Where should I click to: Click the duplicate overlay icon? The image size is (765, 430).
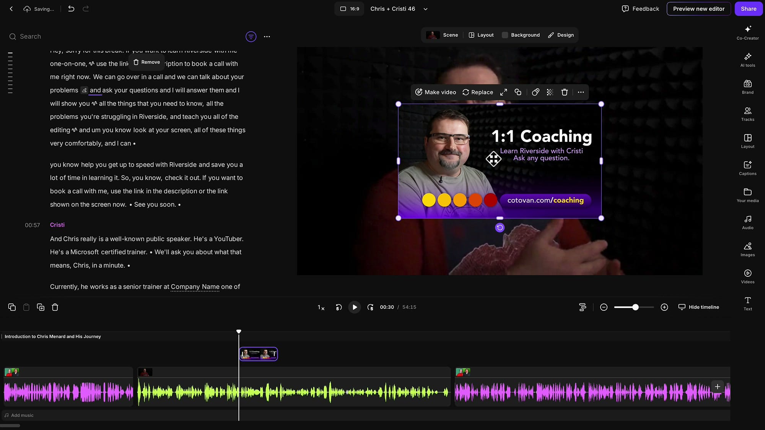518,92
